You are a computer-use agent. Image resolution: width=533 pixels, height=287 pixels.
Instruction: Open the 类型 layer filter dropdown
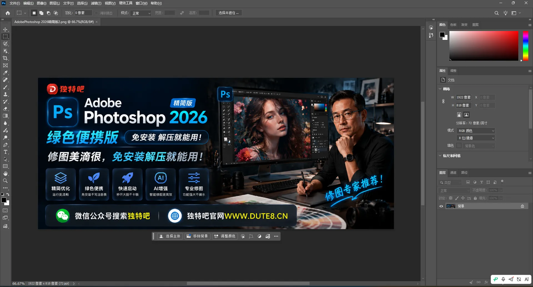coord(450,182)
